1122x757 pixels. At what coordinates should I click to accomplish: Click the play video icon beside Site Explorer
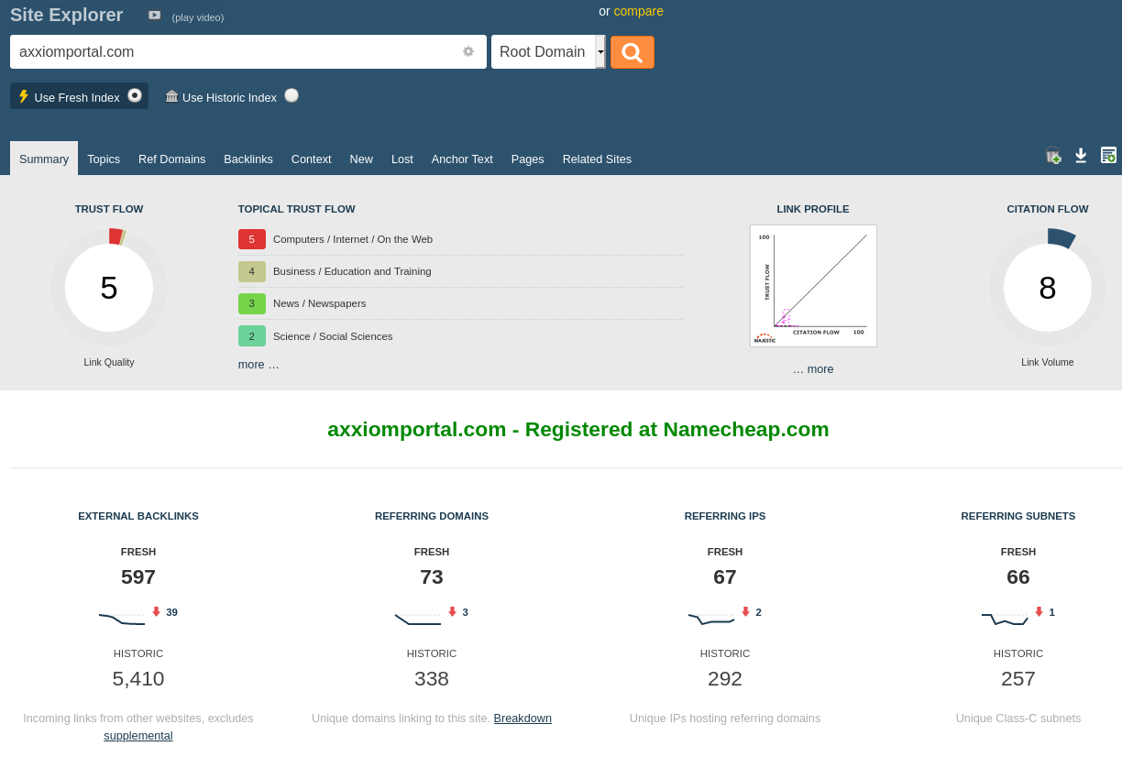point(154,15)
